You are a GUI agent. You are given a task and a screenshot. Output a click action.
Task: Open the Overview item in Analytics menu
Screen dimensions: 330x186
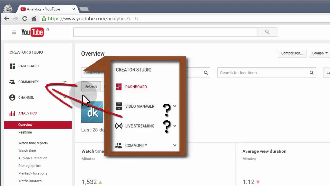tap(38, 125)
